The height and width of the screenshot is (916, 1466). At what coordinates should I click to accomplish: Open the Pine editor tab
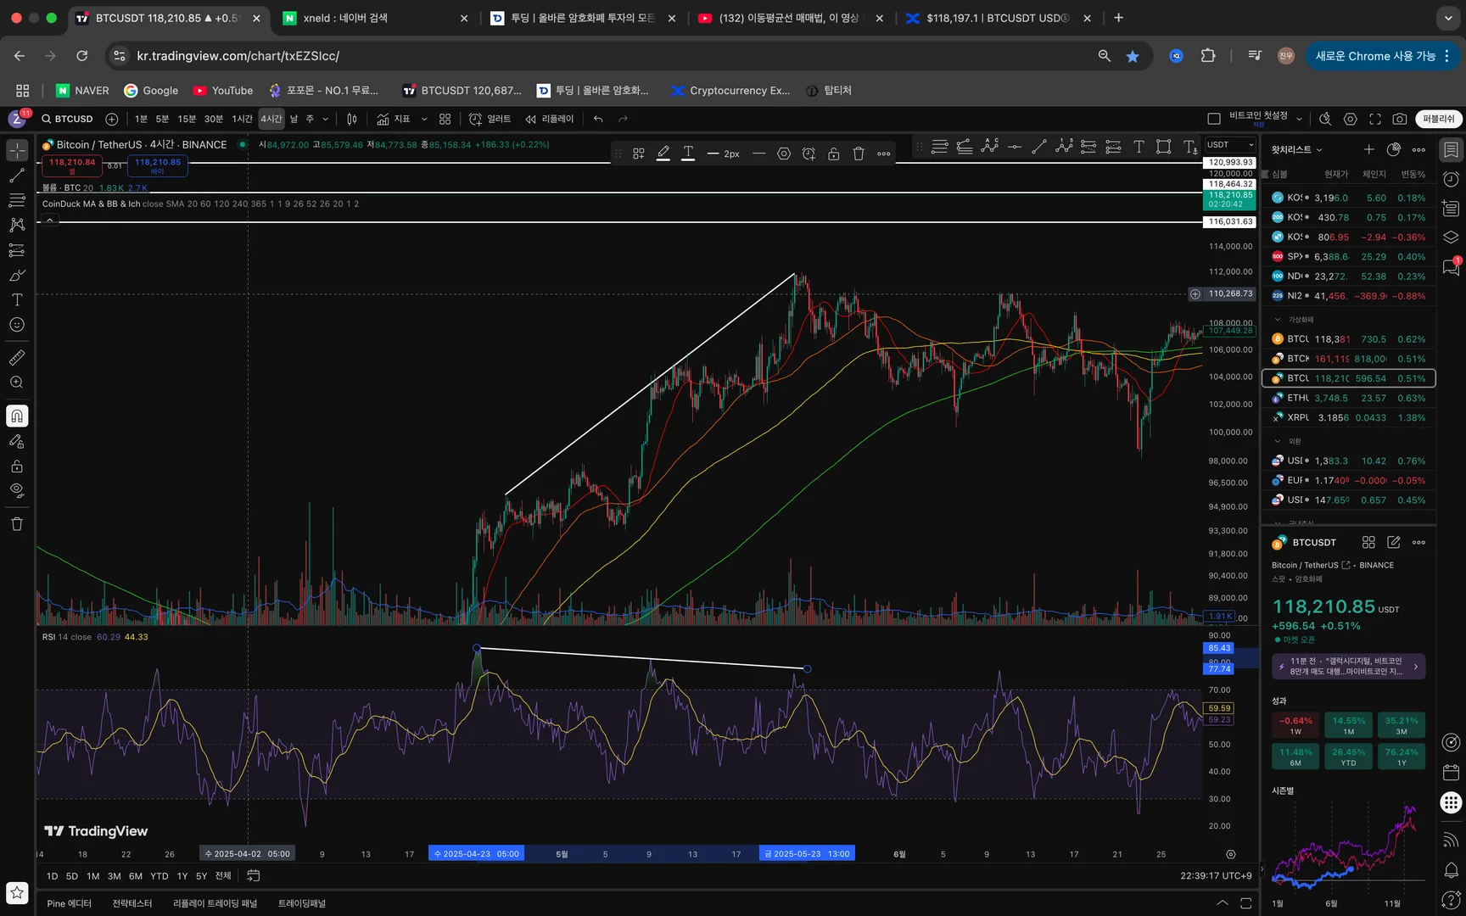(69, 903)
